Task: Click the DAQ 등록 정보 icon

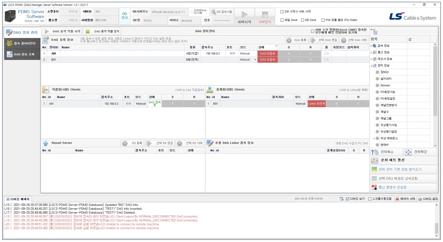Action: [x=46, y=40]
